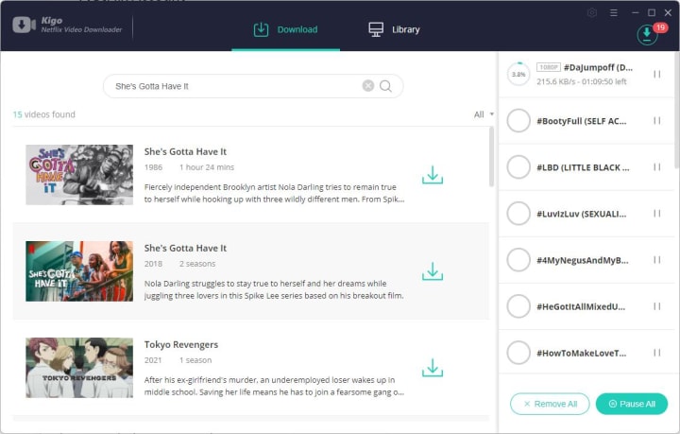Click the '1 hour 24 mins' label
Viewport: 680px width, 434px height.
coord(207,167)
